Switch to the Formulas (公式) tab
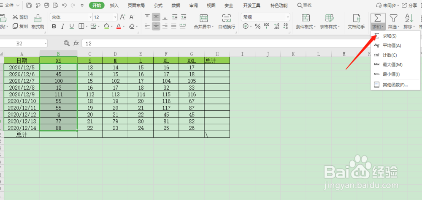 tap(158, 5)
